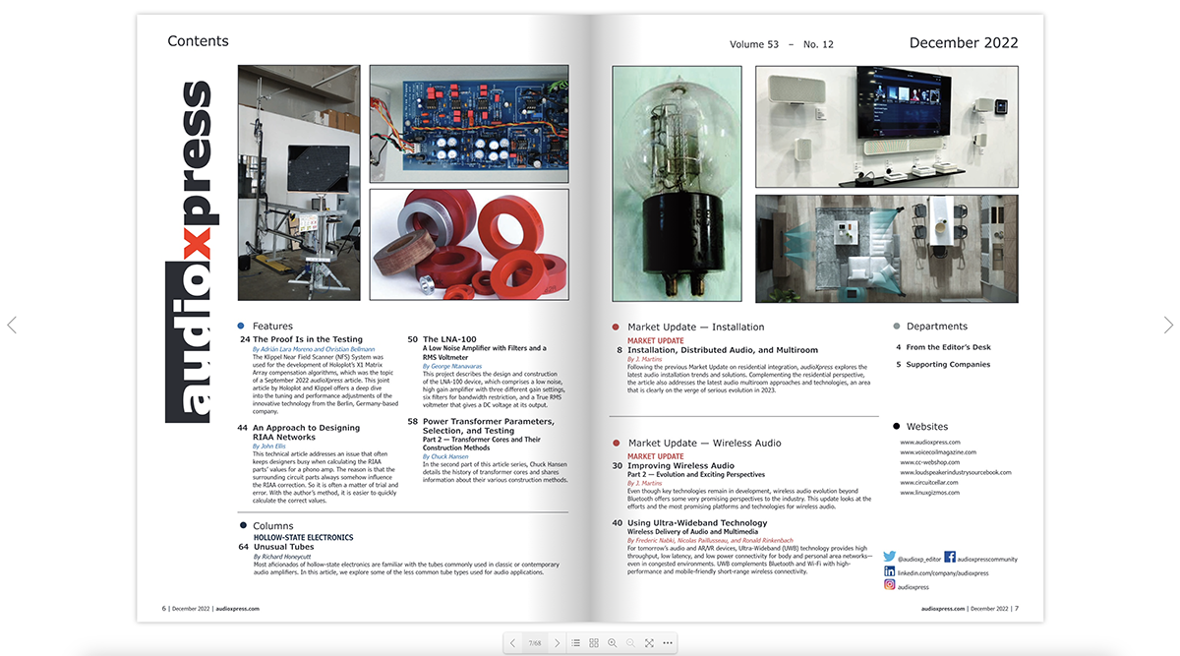Go to the next page in the toolbar
The image size is (1180, 656).
click(557, 643)
